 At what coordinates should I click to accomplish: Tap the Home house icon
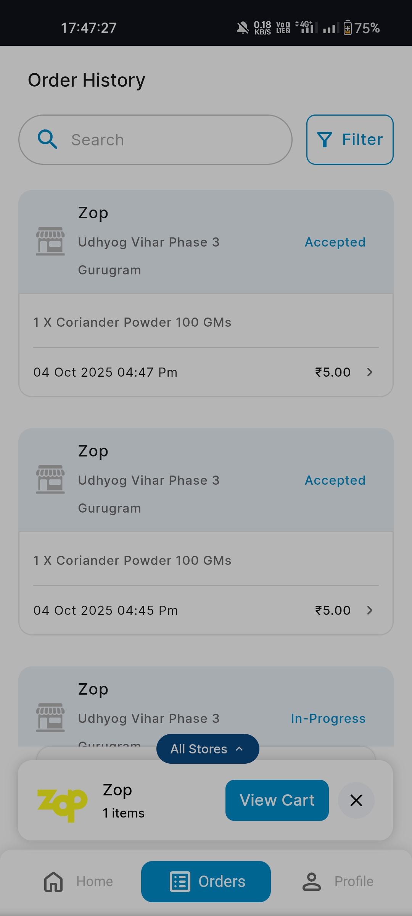[x=53, y=882]
